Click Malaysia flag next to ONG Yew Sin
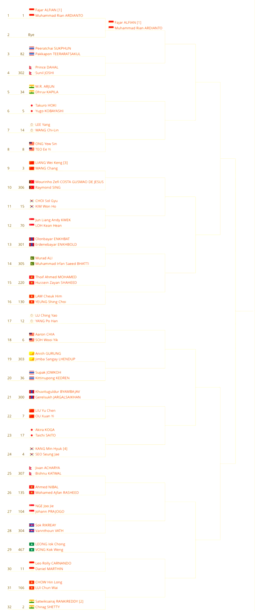 (x=32, y=144)
